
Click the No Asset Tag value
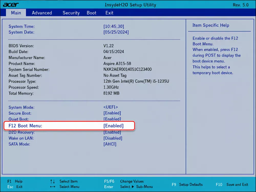pos(115,76)
